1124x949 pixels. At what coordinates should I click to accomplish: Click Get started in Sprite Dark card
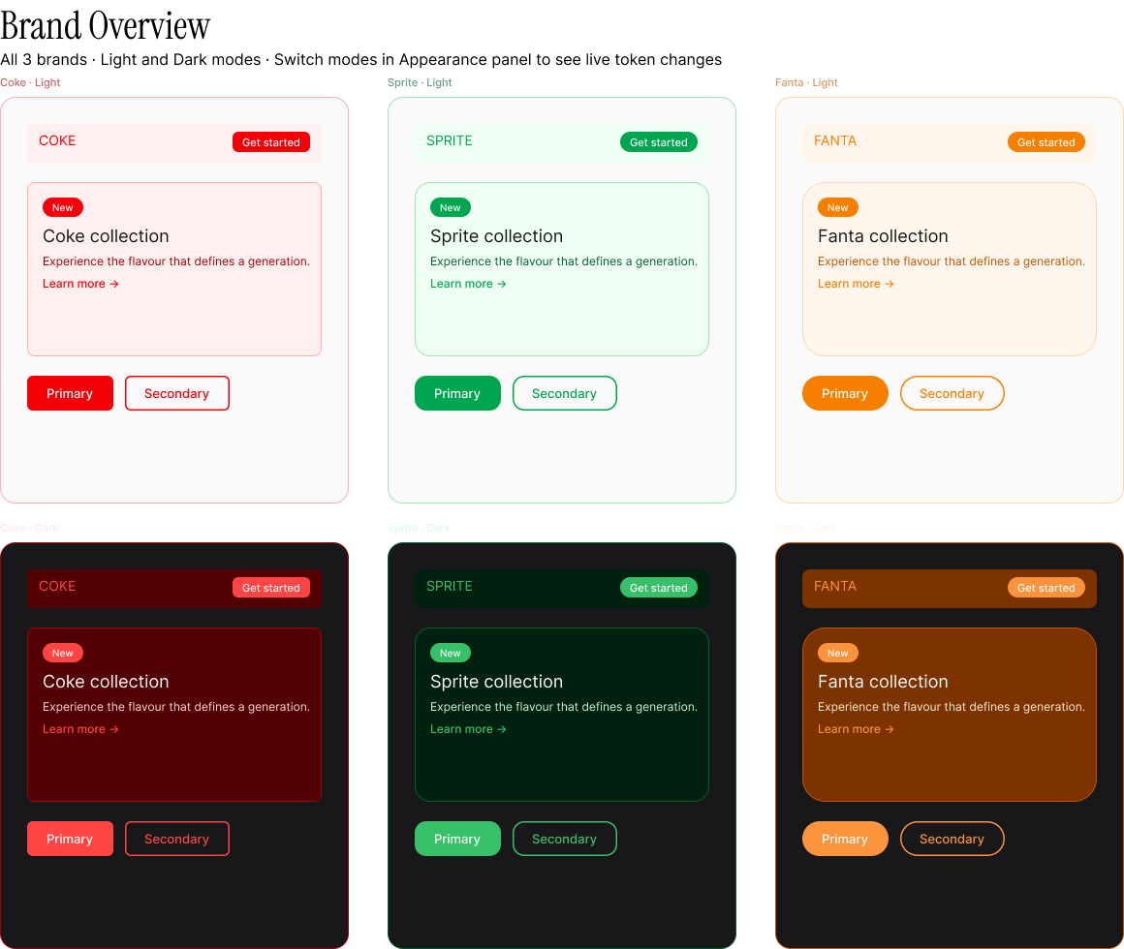coord(658,587)
